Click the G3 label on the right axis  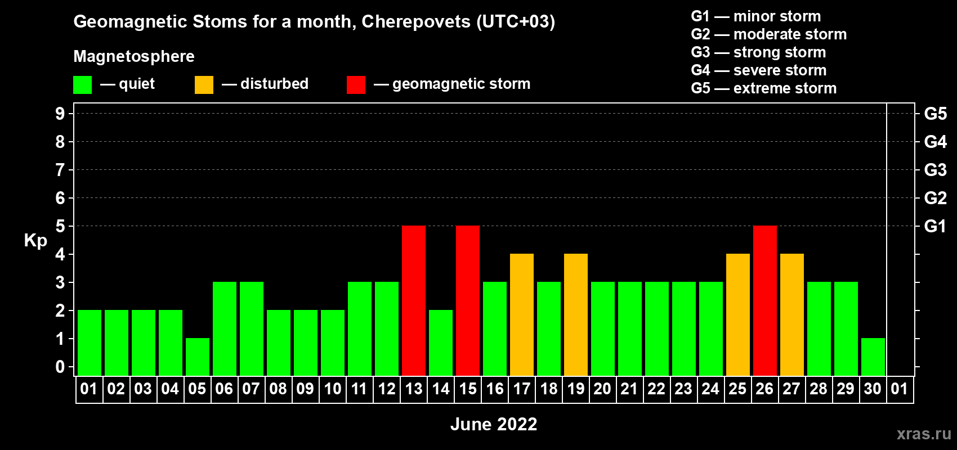(x=935, y=170)
